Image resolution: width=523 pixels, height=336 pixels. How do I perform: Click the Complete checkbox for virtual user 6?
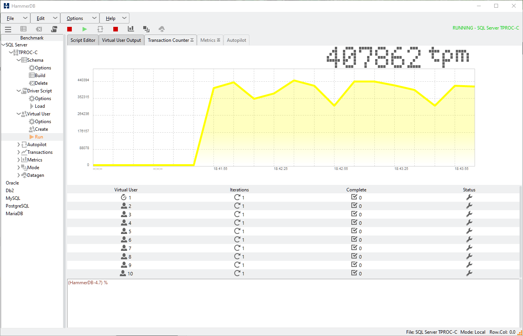354,239
